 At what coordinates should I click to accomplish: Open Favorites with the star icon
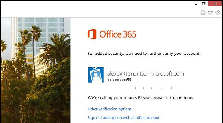point(210,13)
